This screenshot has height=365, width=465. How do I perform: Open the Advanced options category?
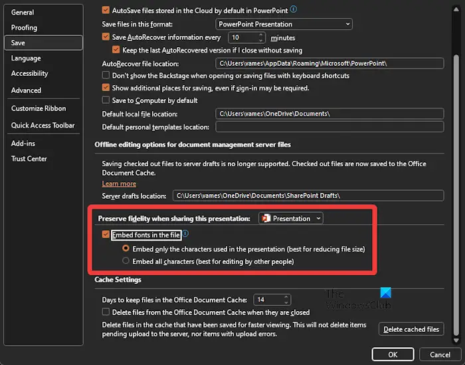pyautogui.click(x=43, y=90)
